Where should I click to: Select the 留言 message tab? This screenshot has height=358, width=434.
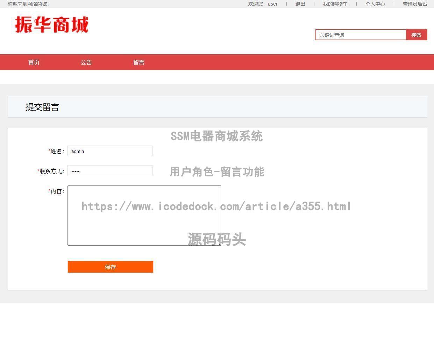(139, 62)
